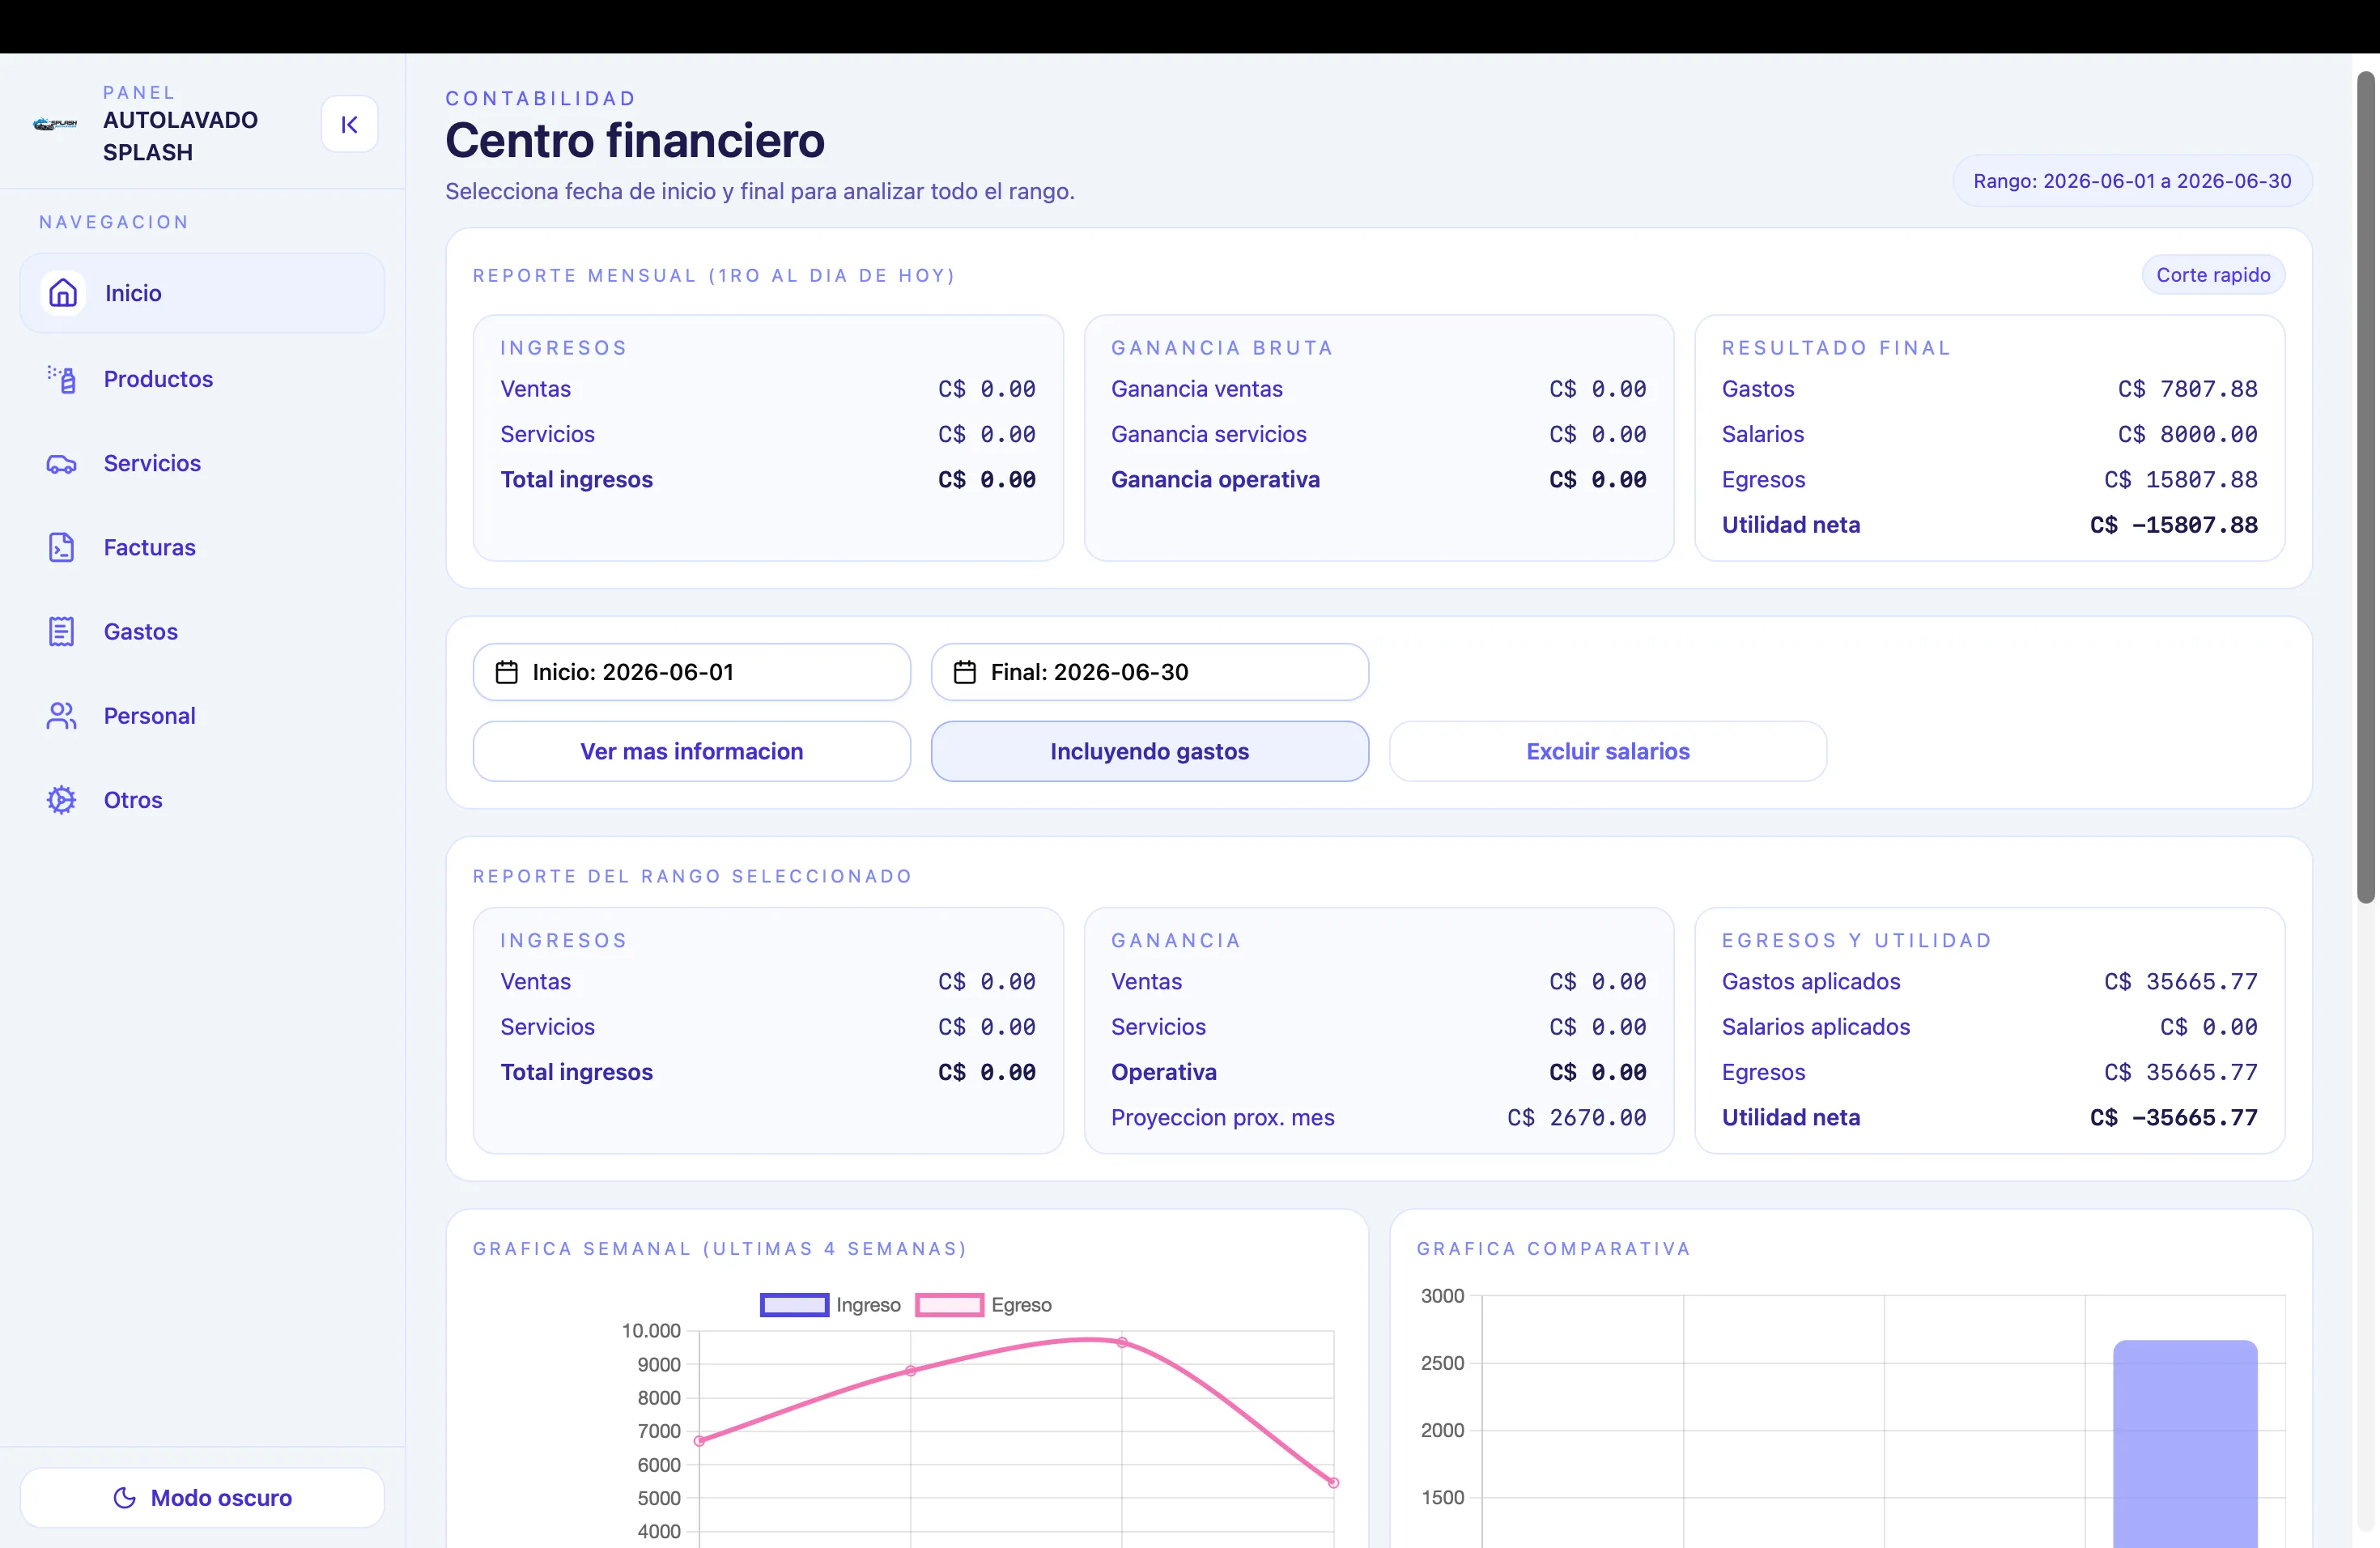Click the Personal users icon

pos(61,716)
